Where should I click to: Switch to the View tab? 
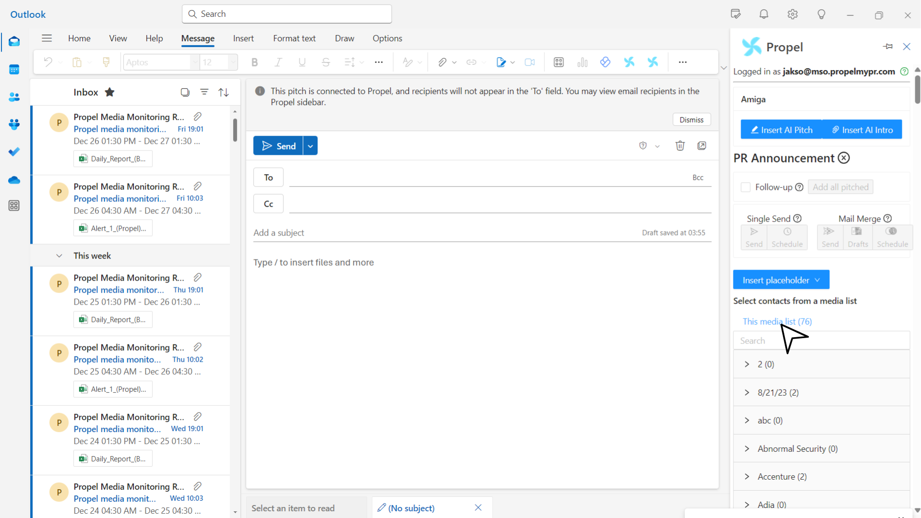(x=118, y=38)
